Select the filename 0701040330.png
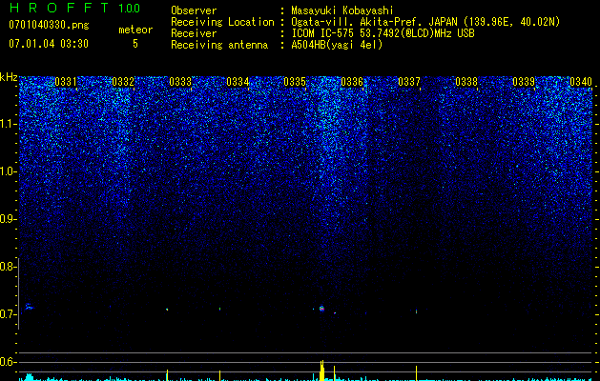 49,26
